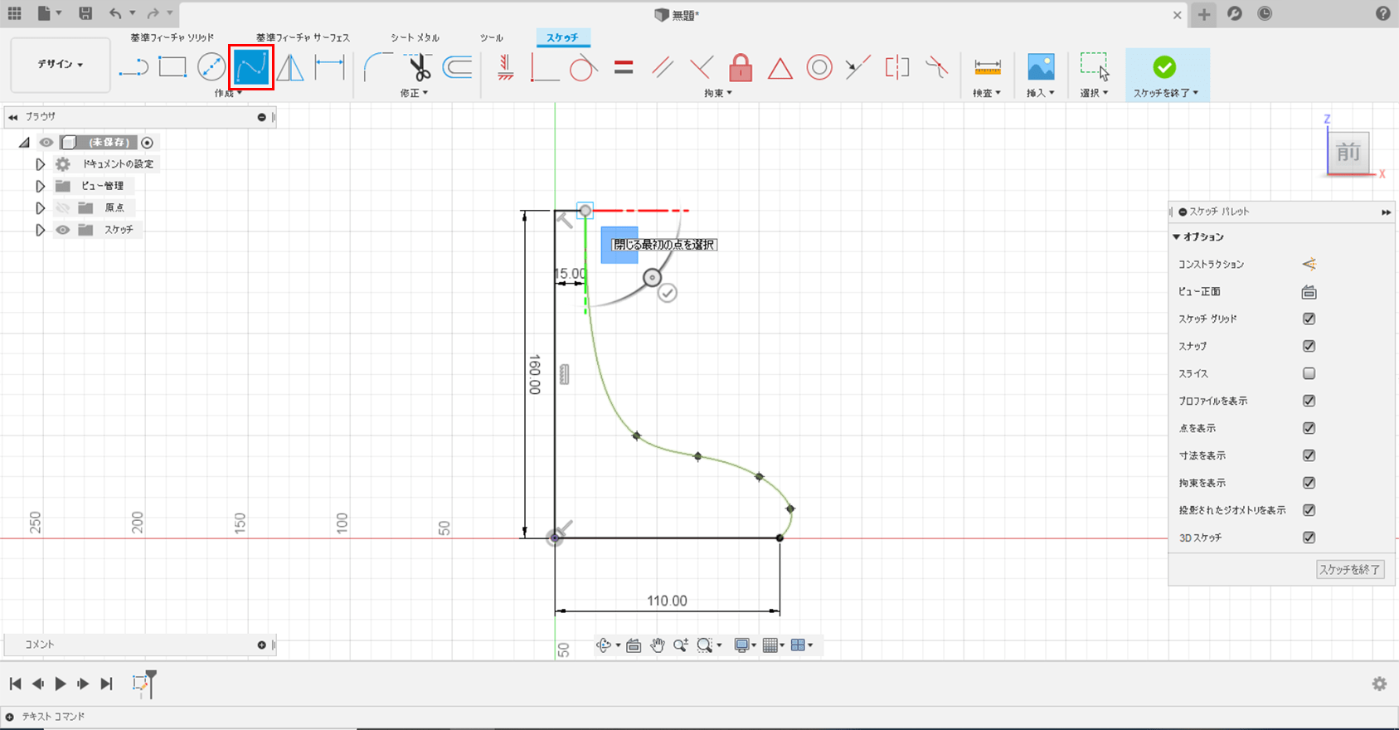Toggle visibility of スケッチ folder
Viewport: 1399px width, 730px height.
click(63, 230)
